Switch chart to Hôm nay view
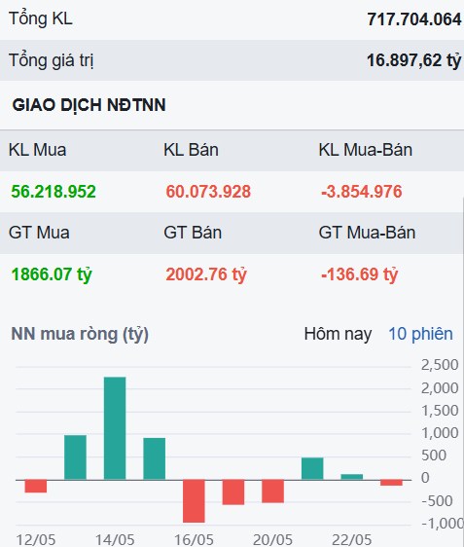This screenshot has width=464, height=547. (338, 334)
